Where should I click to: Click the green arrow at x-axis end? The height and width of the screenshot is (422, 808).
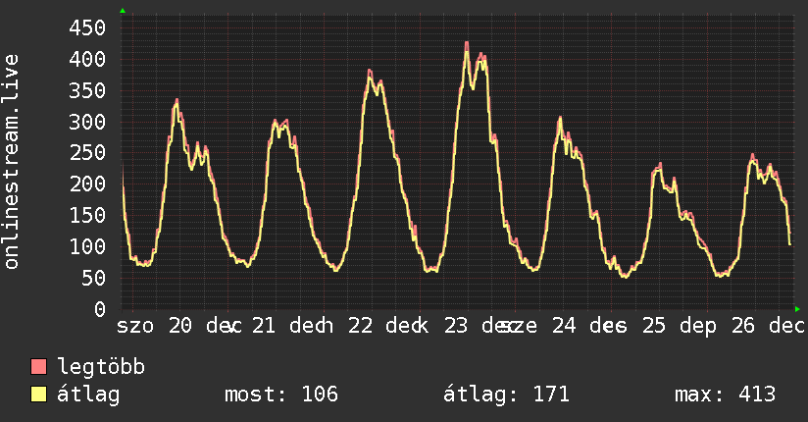click(x=797, y=309)
